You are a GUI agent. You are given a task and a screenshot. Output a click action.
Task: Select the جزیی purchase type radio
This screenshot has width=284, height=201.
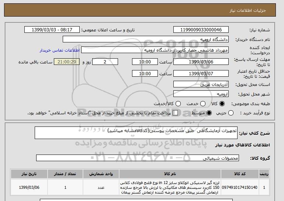coord(231,113)
